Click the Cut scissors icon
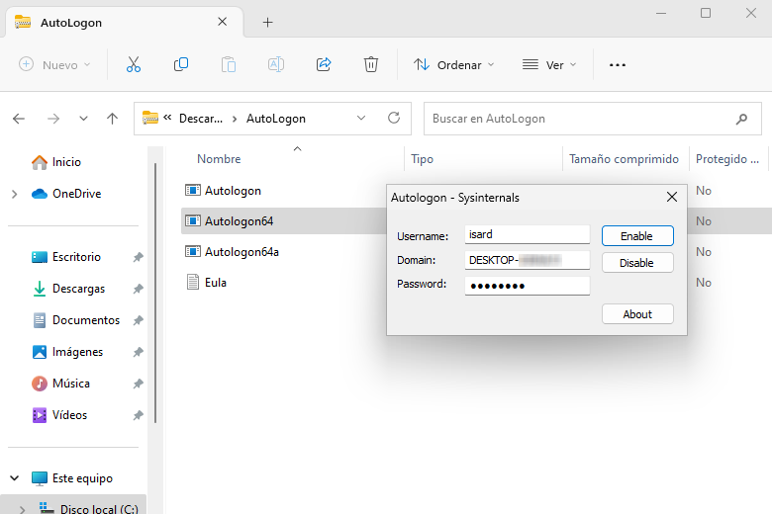The height and width of the screenshot is (514, 772). tap(134, 64)
